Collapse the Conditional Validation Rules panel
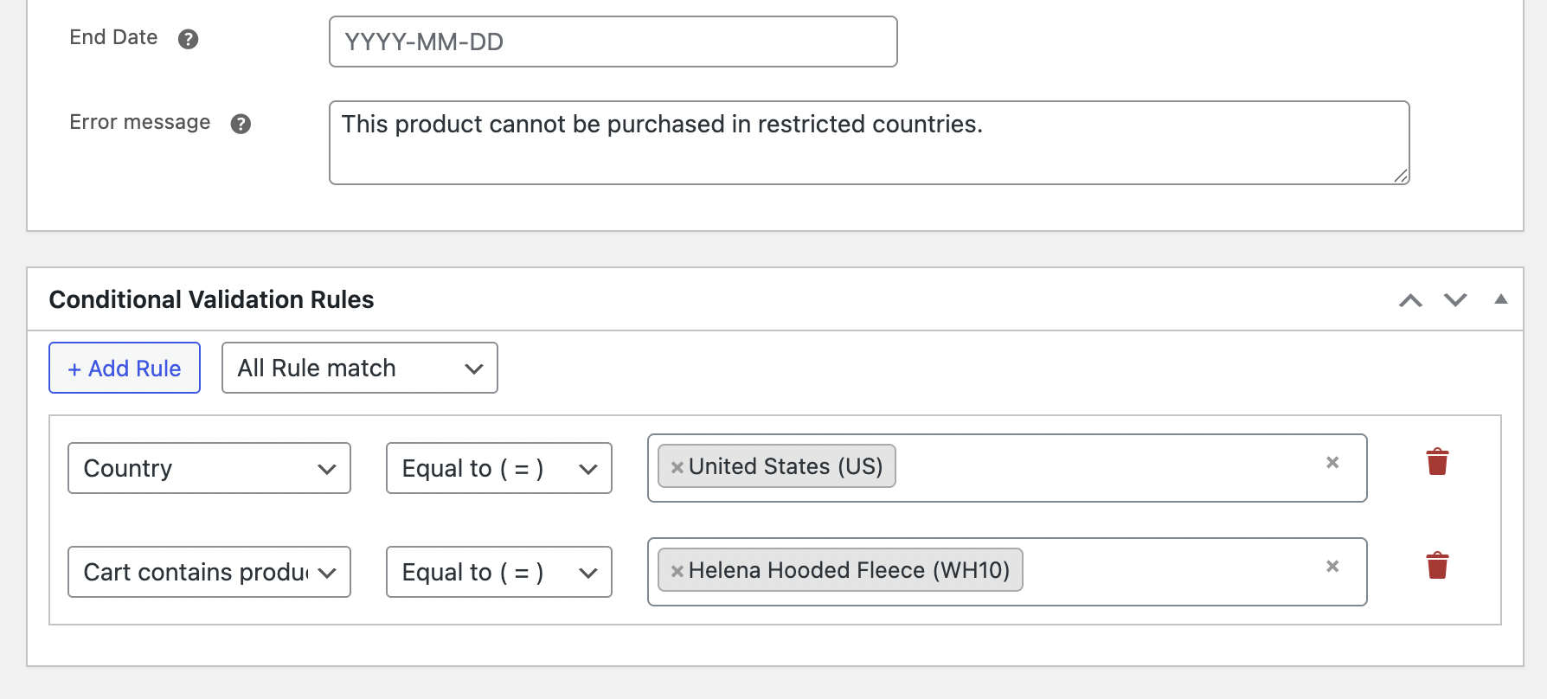This screenshot has width=1547, height=699. [1501, 299]
